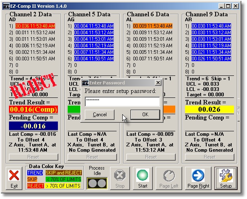The height and width of the screenshot is (199, 247).
Task: Click the Channel 5 Data AG label
Action: tap(71, 20)
